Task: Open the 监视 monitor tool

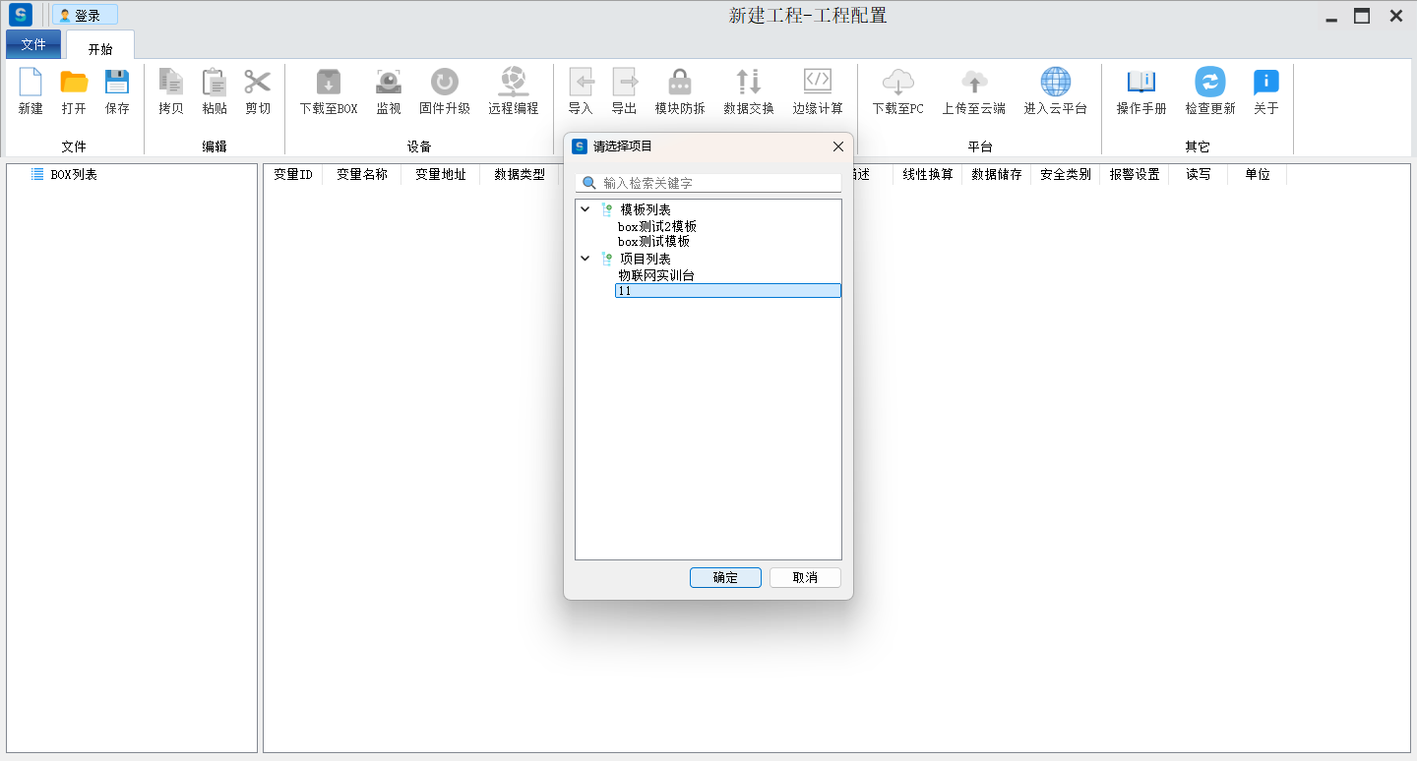Action: click(x=389, y=83)
